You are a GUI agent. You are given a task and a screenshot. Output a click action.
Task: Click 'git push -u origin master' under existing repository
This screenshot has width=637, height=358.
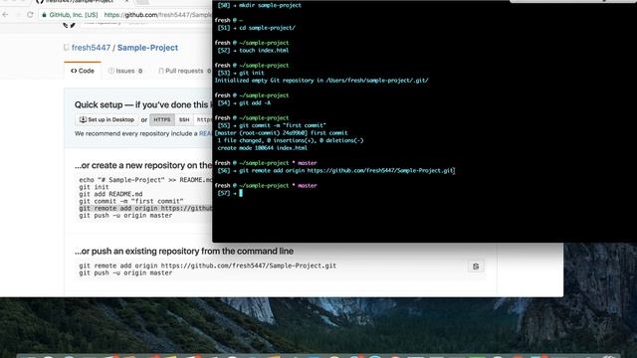click(125, 273)
